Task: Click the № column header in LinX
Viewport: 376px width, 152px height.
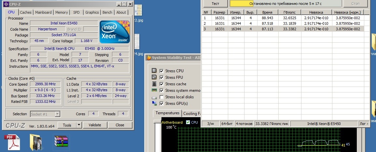Action: point(206,12)
